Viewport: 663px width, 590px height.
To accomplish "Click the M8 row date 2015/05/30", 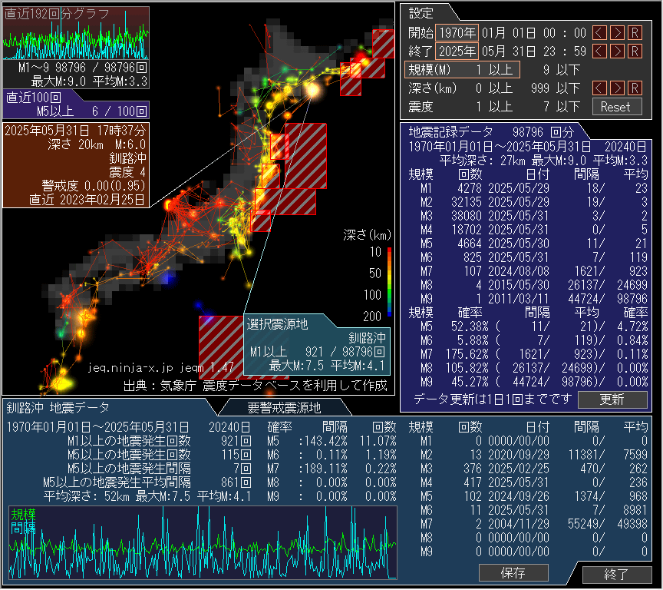I will point(519,285).
